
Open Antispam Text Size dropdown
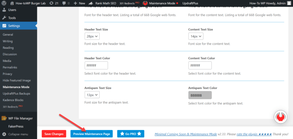tap(92, 95)
